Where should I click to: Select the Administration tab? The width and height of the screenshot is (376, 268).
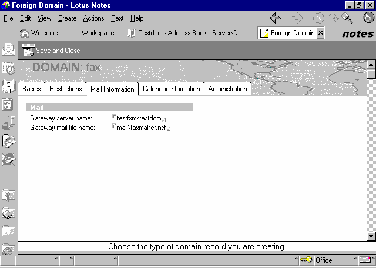tap(228, 89)
